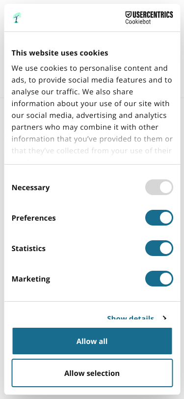Image resolution: width=184 pixels, height=399 pixels.
Task: Click the Statistics category label
Action: (x=28, y=248)
